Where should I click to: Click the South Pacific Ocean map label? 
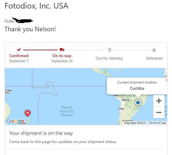pyautogui.click(x=67, y=111)
